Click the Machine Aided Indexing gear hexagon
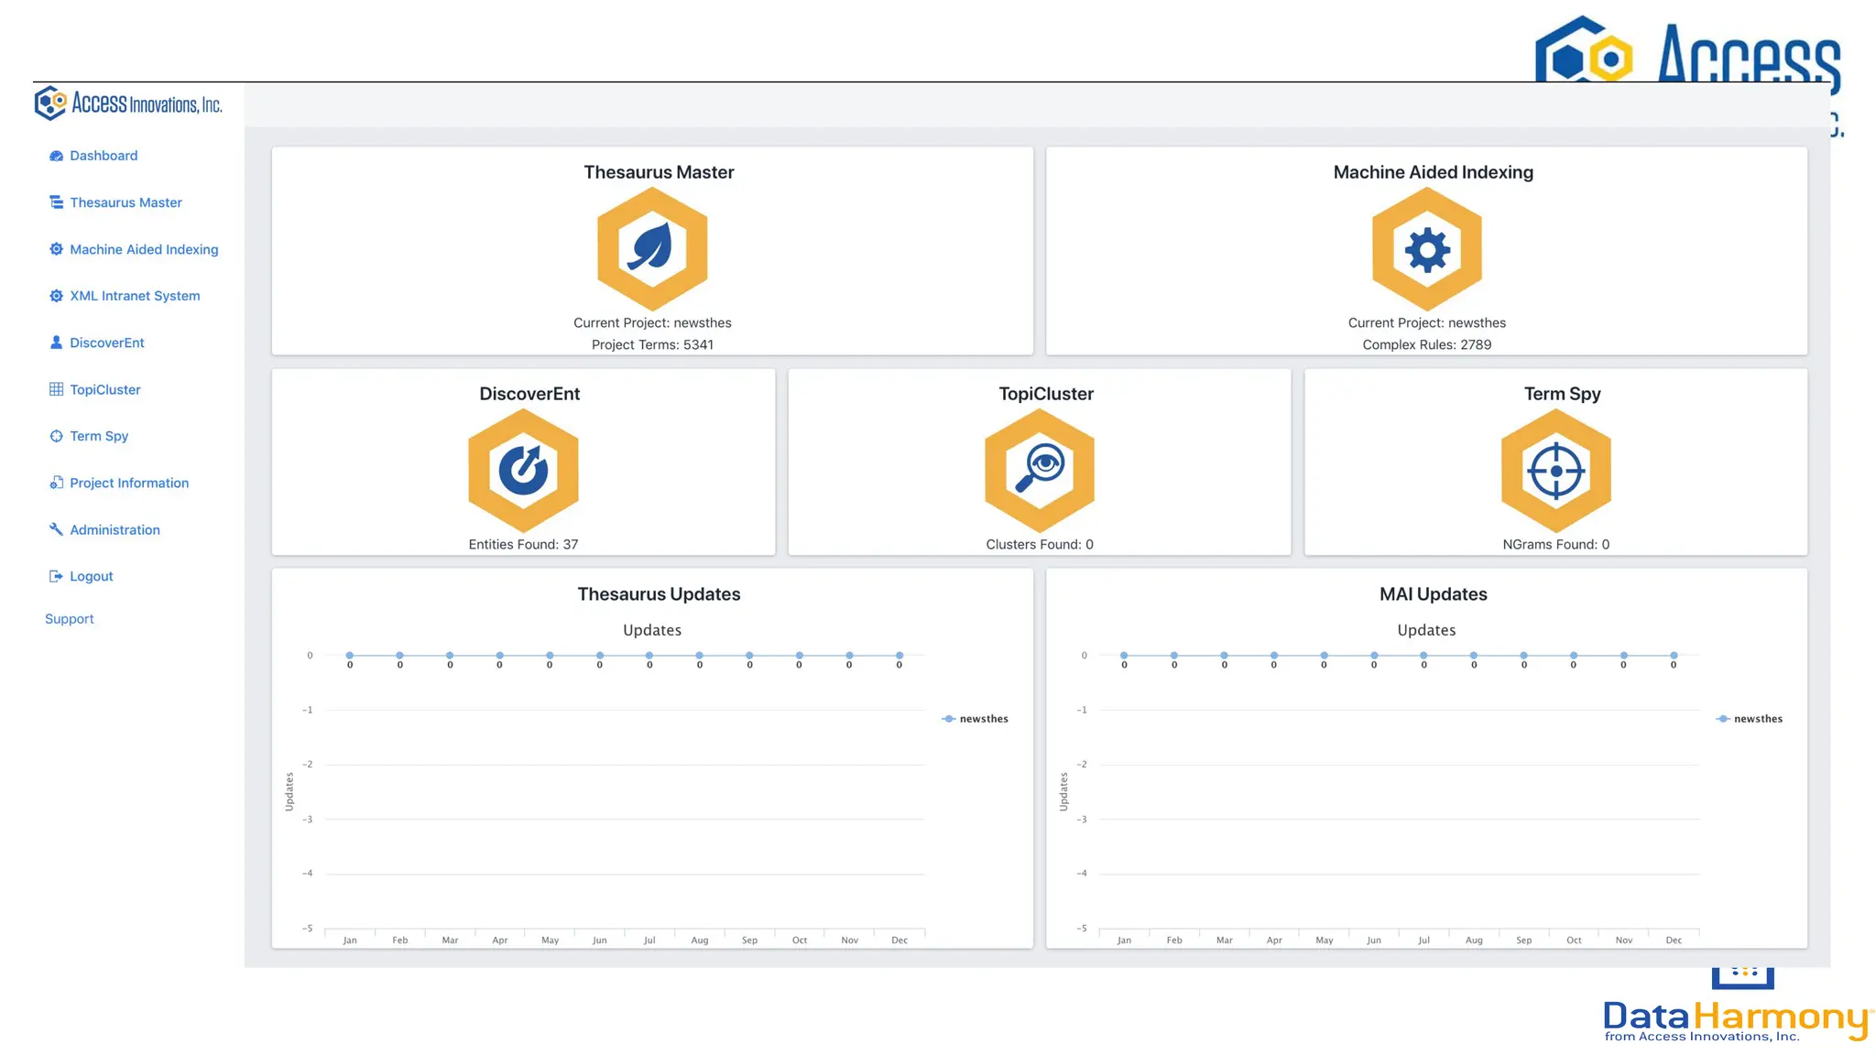The image size is (1876, 1055). [1426, 249]
